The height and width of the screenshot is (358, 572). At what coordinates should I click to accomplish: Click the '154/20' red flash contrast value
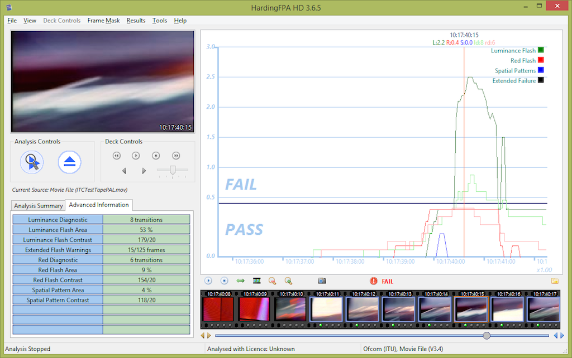click(146, 280)
